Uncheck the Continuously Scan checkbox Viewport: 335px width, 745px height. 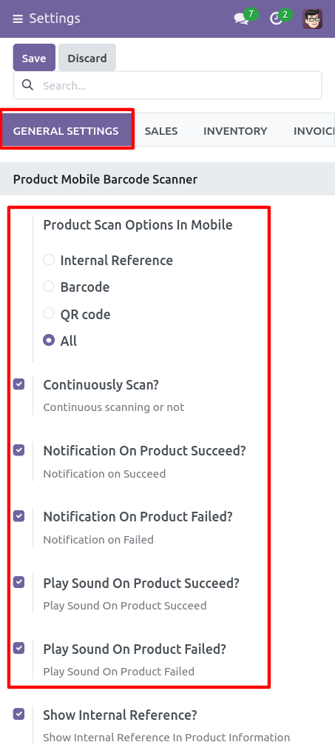tap(19, 384)
